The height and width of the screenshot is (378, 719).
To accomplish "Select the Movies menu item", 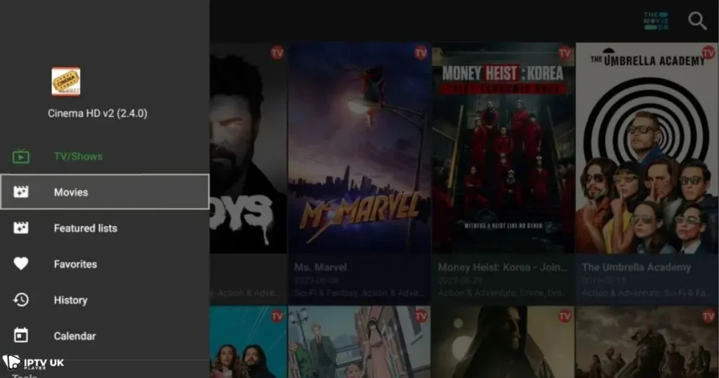I will pos(105,192).
